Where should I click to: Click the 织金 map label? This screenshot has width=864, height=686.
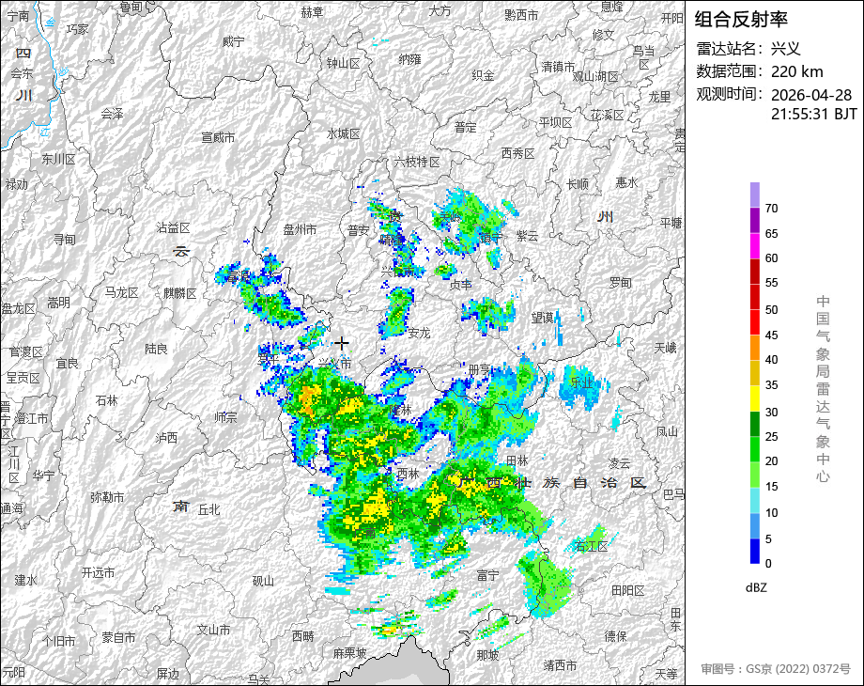pos(484,75)
